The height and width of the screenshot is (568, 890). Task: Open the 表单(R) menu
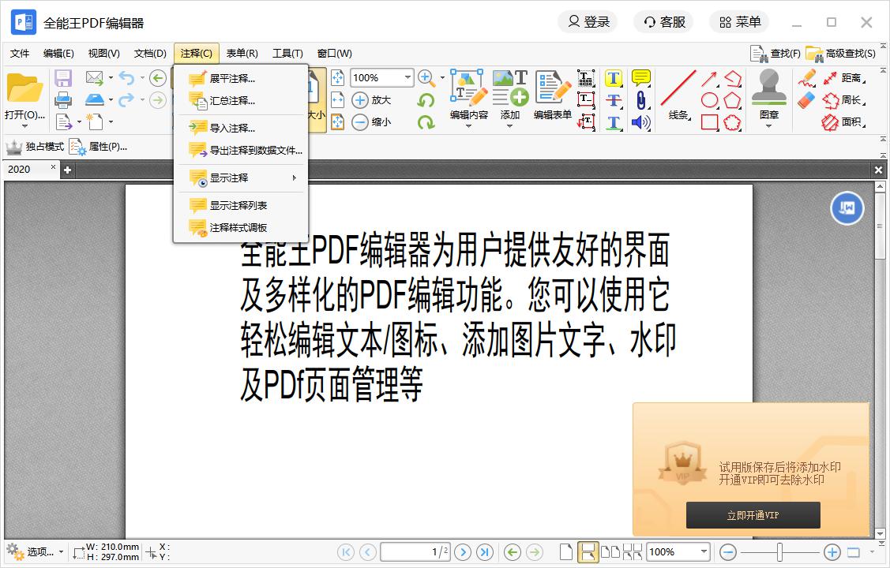click(x=242, y=54)
